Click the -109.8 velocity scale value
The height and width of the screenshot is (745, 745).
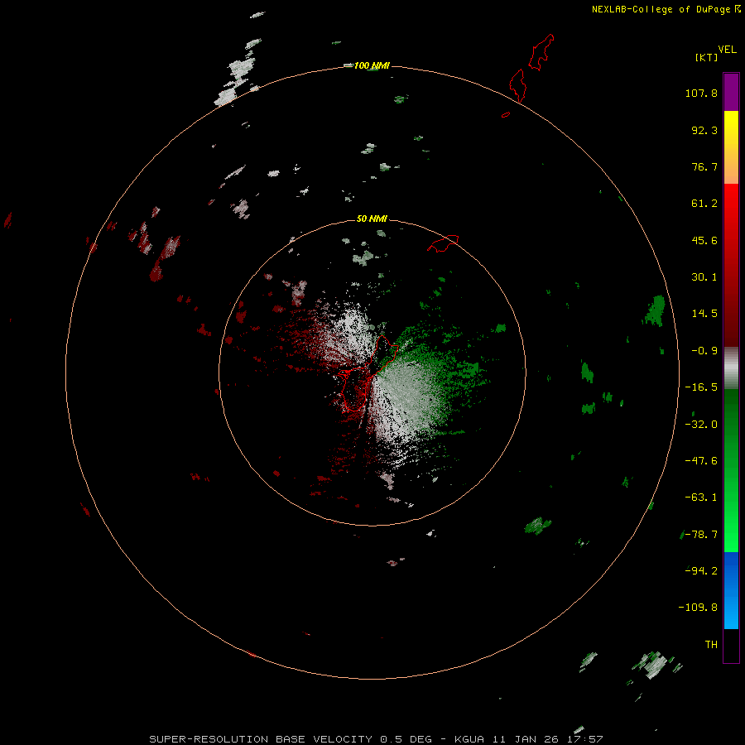(x=698, y=608)
